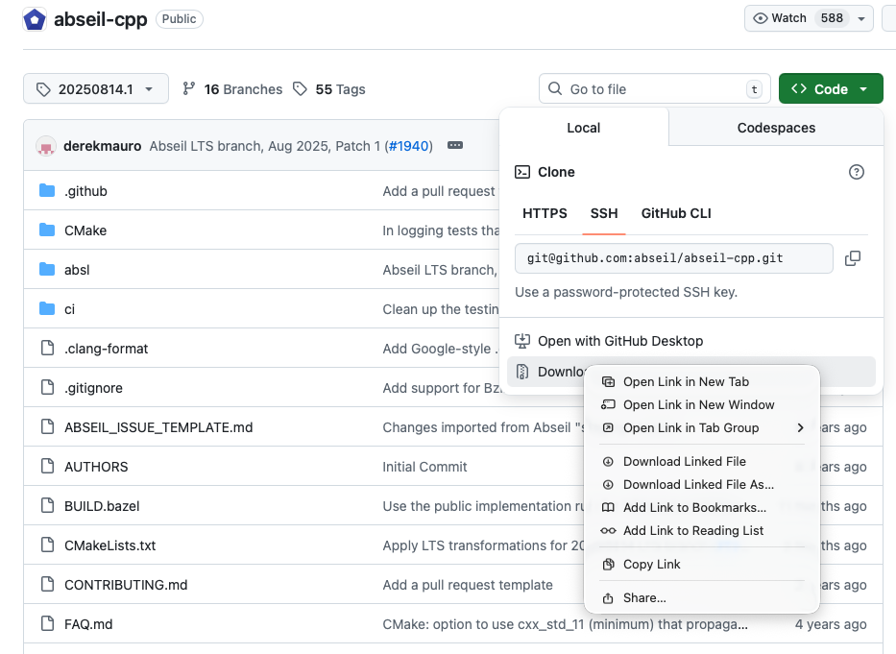
Task: Open the Watch options dropdown arrow
Action: point(861,18)
